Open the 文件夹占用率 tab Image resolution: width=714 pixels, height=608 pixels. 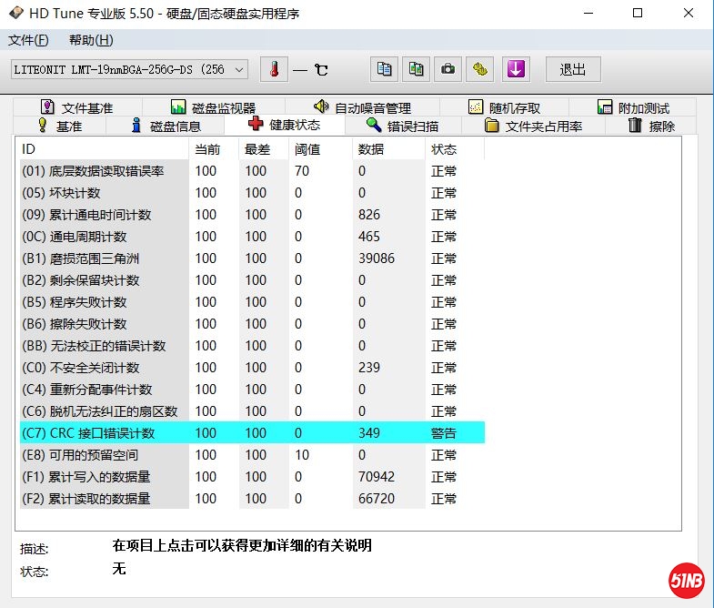click(533, 126)
